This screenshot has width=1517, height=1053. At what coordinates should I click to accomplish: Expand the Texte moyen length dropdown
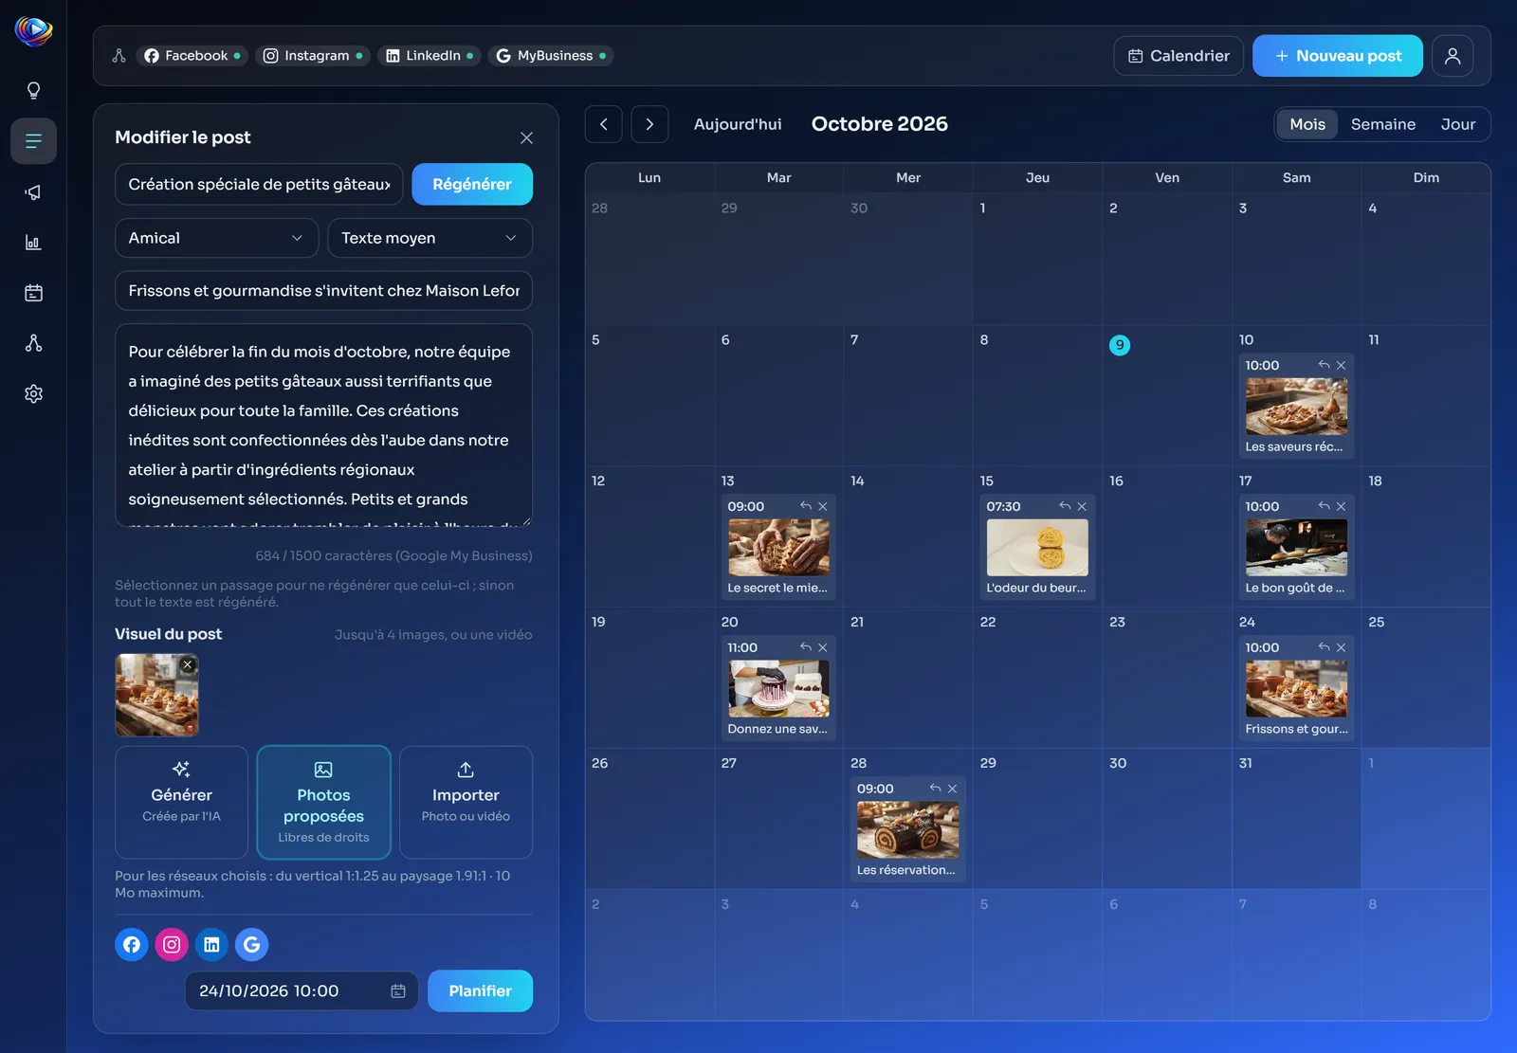[x=430, y=238]
